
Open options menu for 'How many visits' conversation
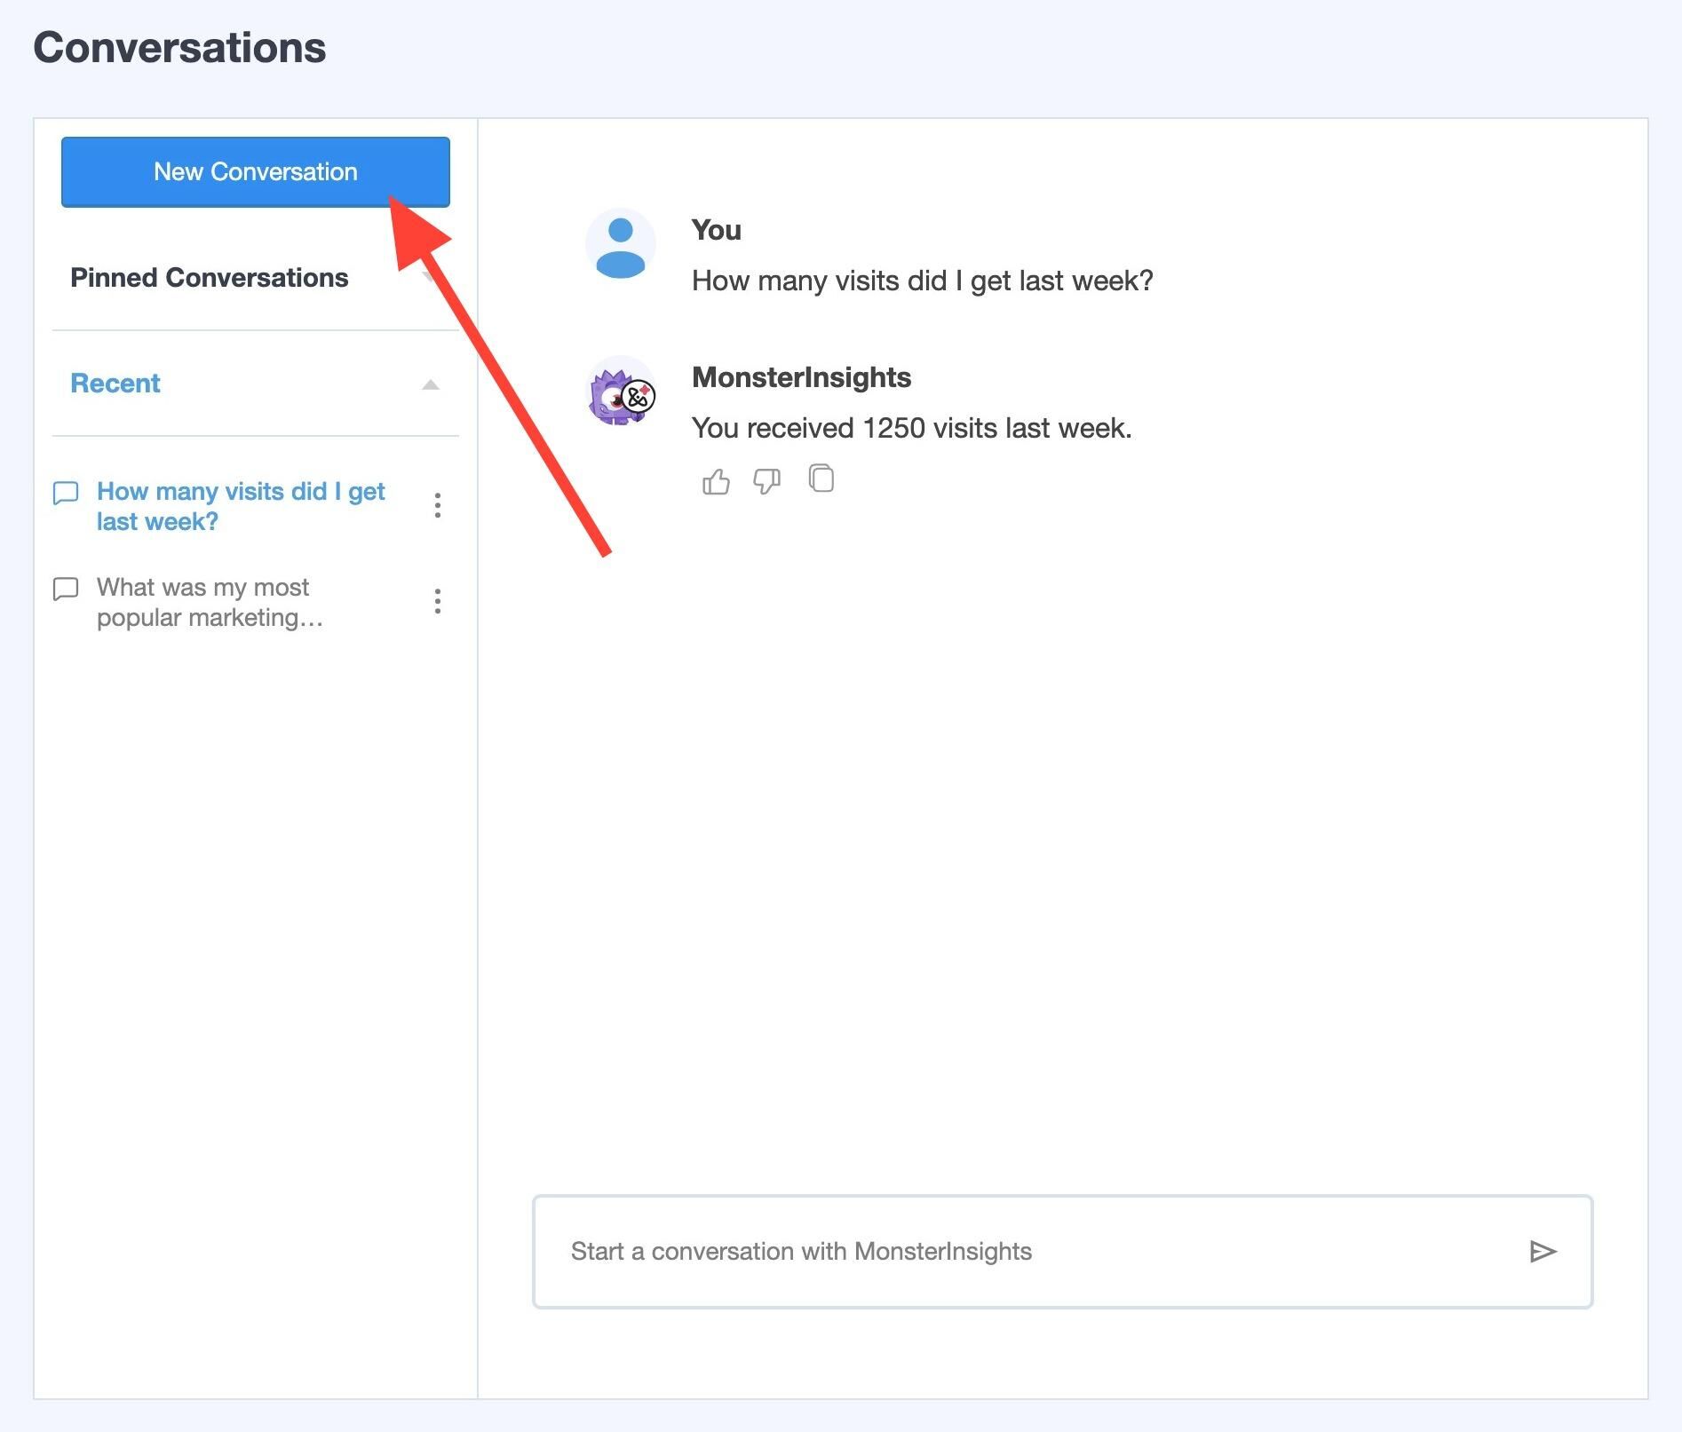pos(437,506)
